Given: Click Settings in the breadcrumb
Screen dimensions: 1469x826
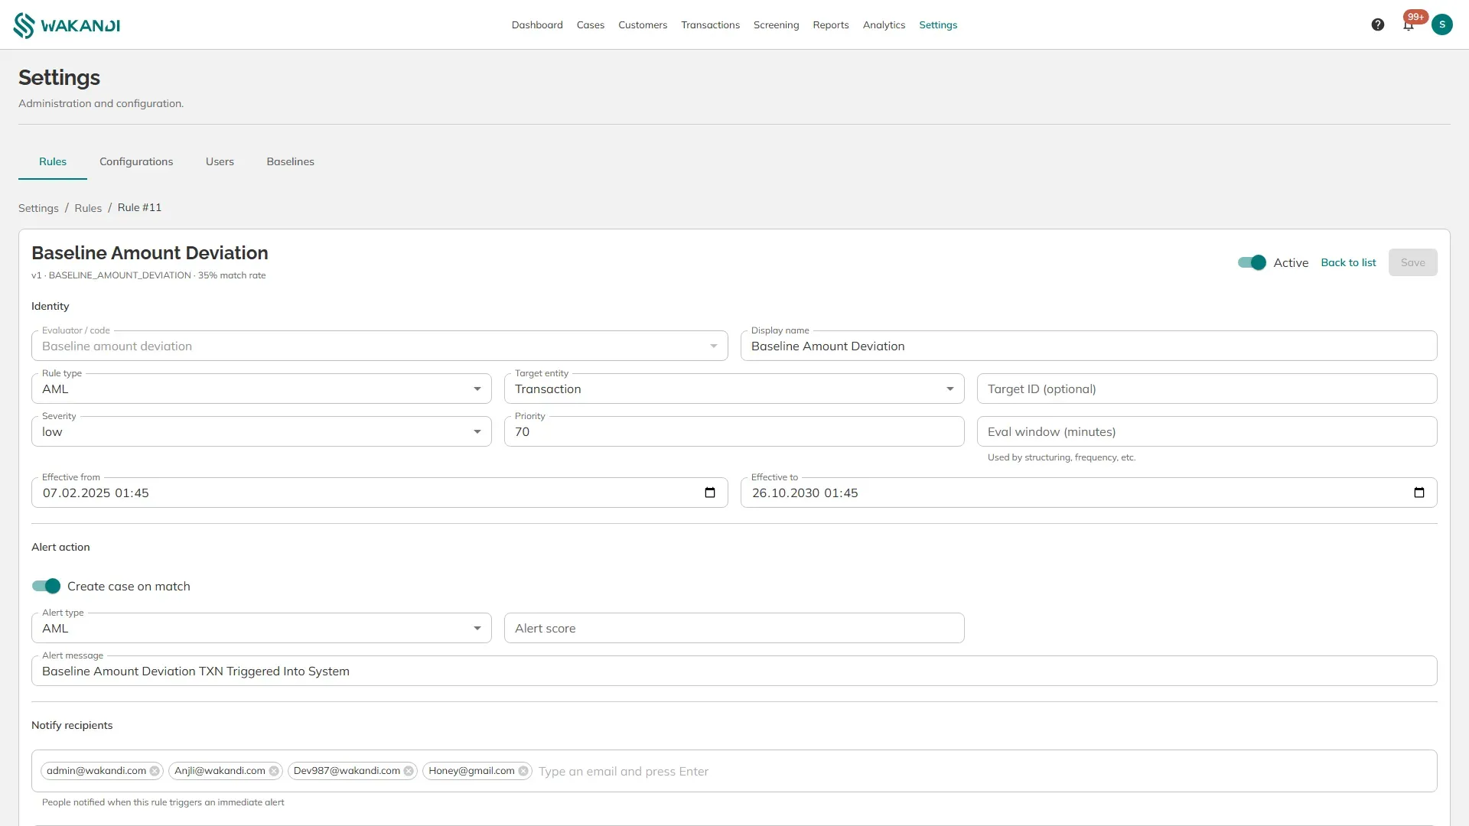Looking at the screenshot, I should (38, 208).
